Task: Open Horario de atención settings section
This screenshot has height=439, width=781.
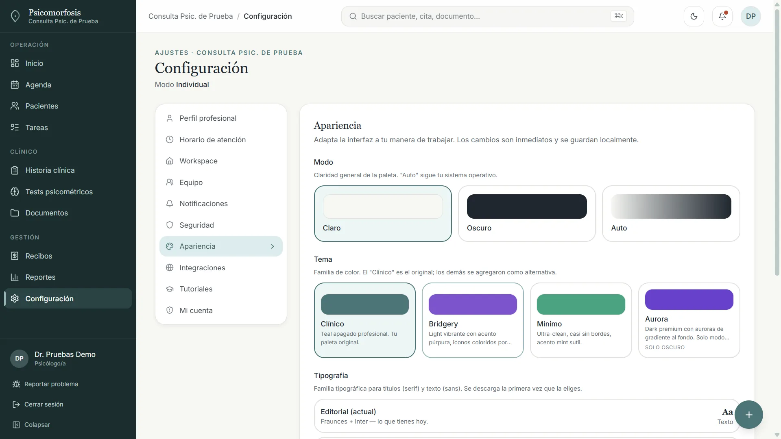Action: click(221, 140)
